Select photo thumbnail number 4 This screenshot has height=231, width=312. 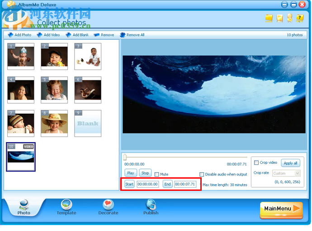pyautogui.click(x=21, y=90)
